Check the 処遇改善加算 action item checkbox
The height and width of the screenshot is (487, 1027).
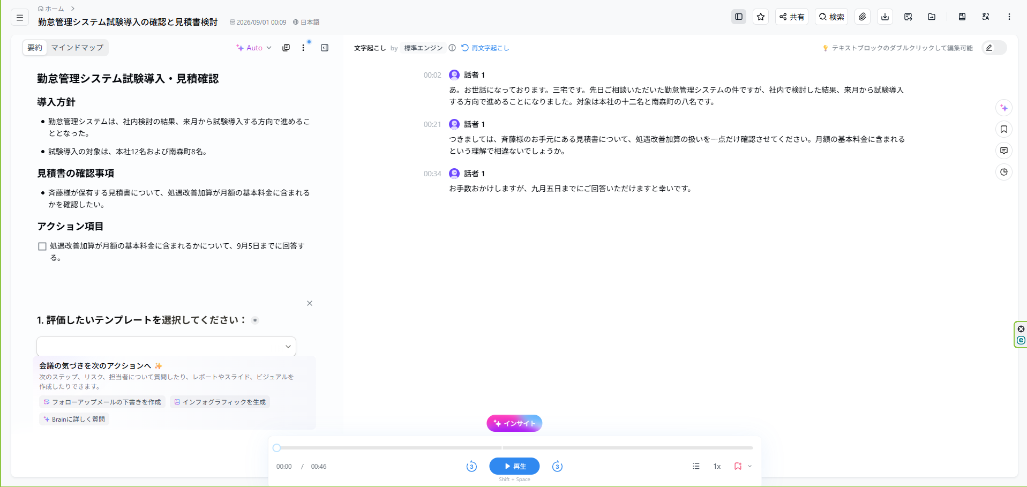[x=42, y=246]
